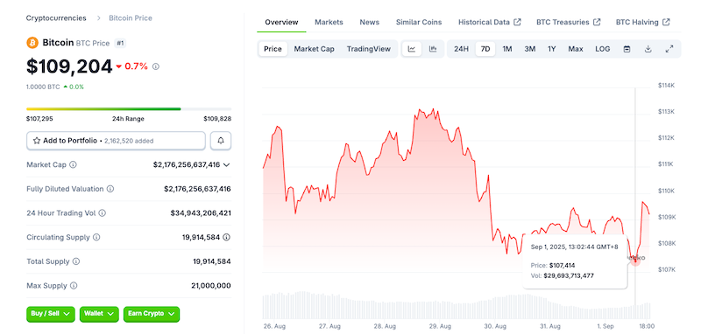Click Add to Portfolio button
Viewport: 701px width, 334px height.
tap(116, 141)
